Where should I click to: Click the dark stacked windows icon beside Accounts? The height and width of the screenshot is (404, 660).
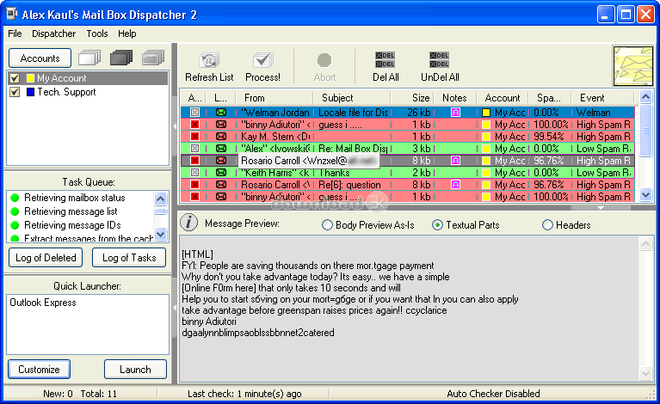[121, 58]
